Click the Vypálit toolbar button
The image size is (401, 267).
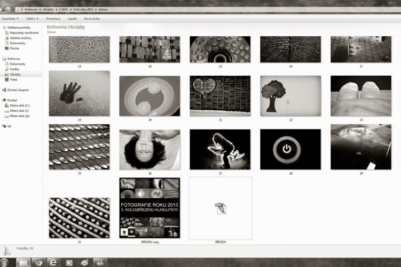72,19
